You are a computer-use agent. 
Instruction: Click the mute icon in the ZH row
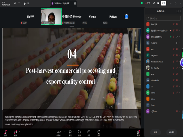coord(174,86)
